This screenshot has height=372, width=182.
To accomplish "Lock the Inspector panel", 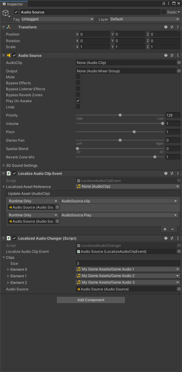I will pyautogui.click(x=164, y=4).
